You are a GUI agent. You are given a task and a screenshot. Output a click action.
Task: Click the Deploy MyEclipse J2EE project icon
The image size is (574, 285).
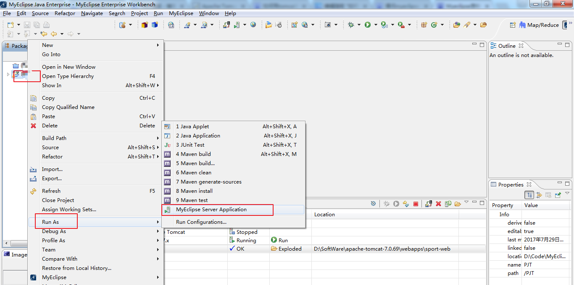(226, 25)
